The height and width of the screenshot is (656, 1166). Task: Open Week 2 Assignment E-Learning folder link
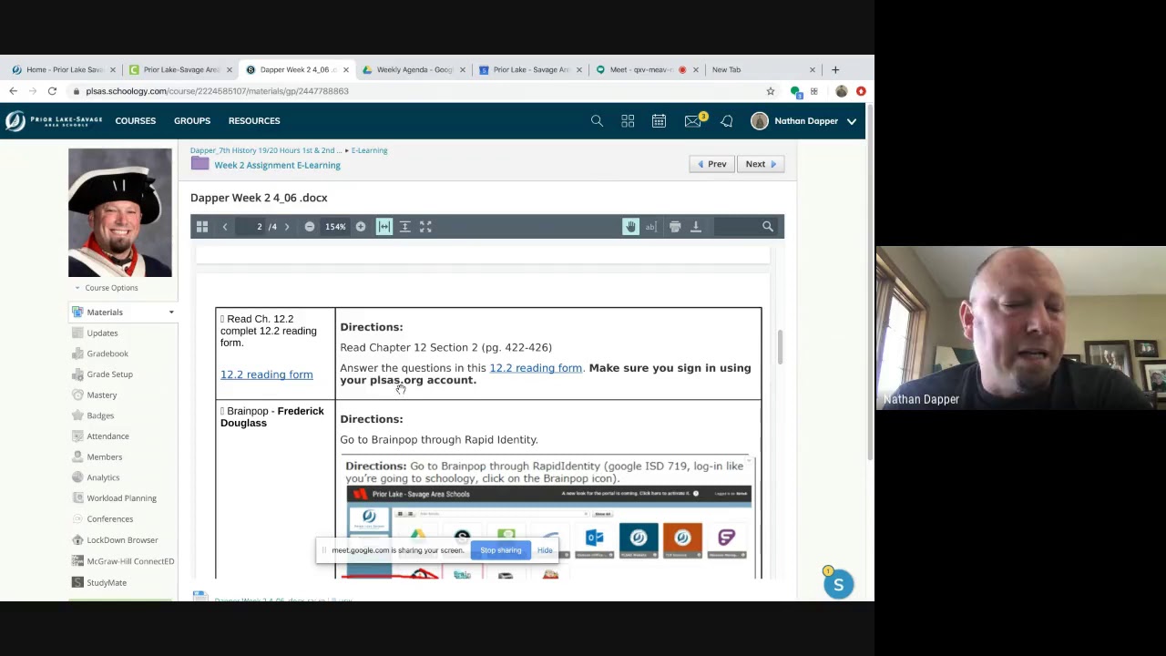pos(277,165)
